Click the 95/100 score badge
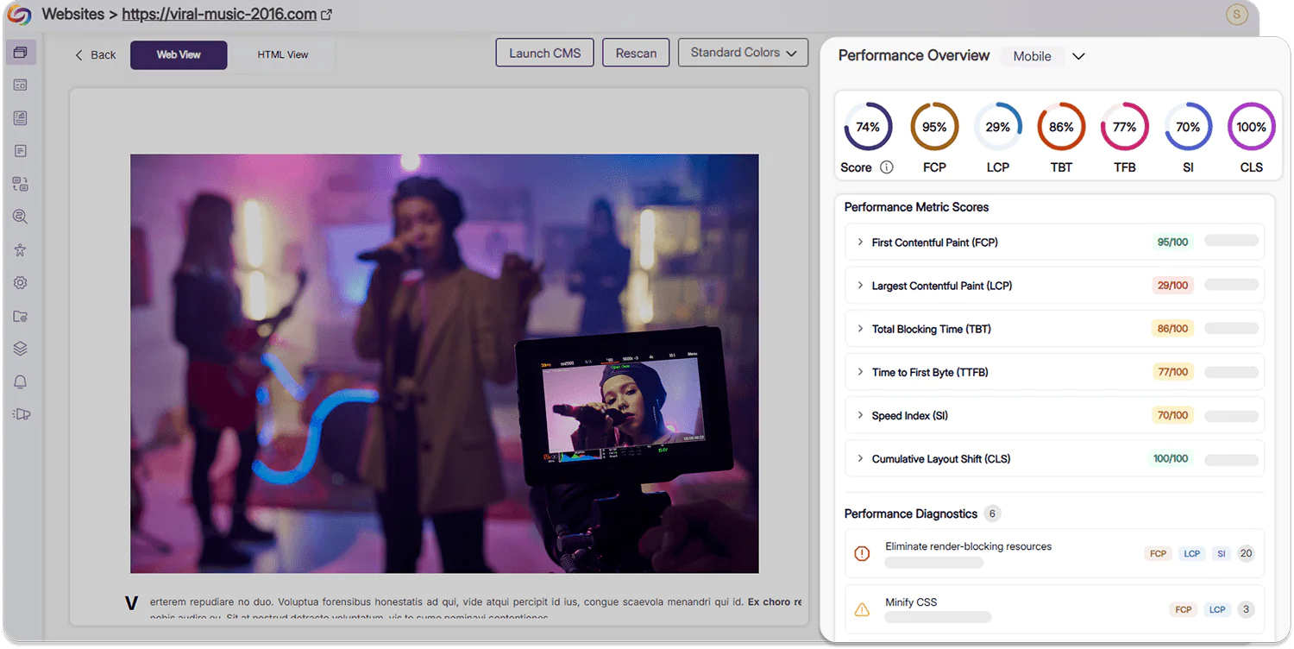 click(1172, 243)
